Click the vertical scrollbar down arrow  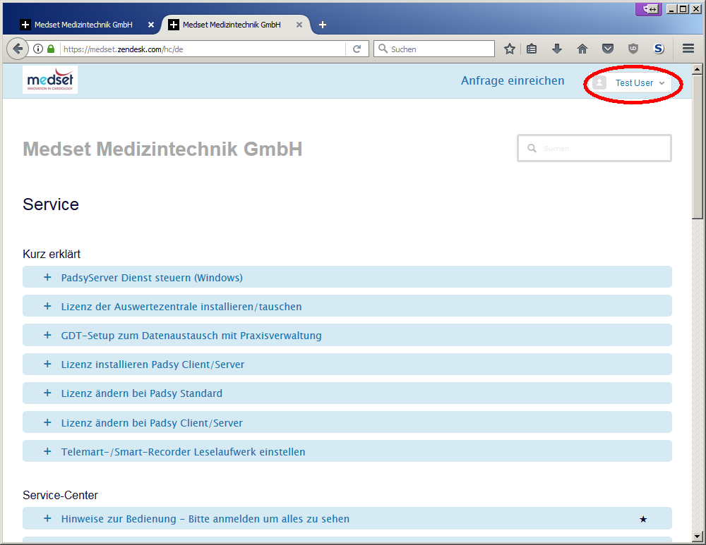[x=698, y=537]
